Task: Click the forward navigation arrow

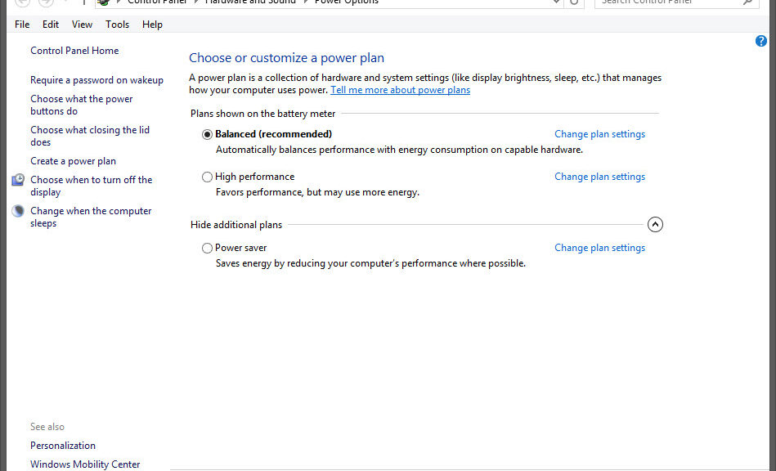Action: point(45,2)
